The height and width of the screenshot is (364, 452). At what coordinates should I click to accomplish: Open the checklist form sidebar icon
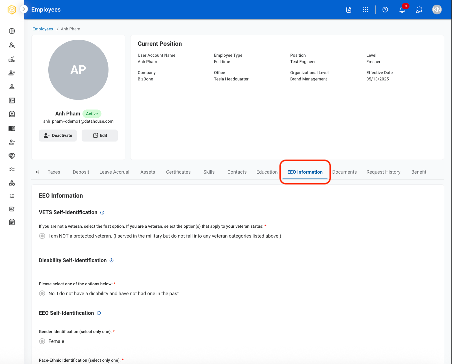(12, 100)
